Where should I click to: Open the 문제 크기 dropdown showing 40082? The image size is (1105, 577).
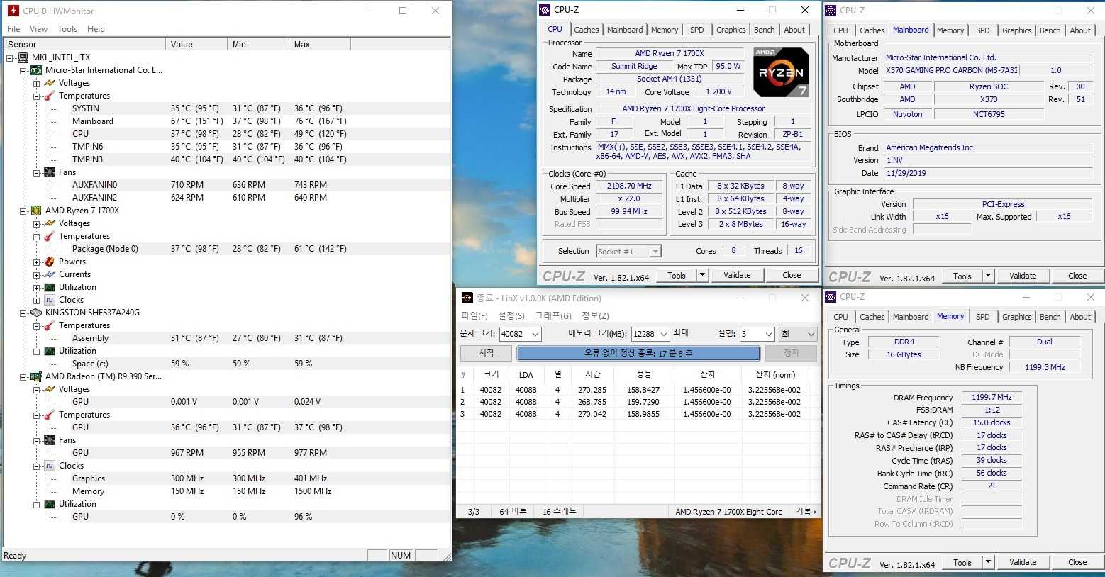535,334
